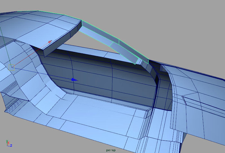Click the green Y-axis manipulator line
Viewport: 225px width, 153px height.
[3, 42]
